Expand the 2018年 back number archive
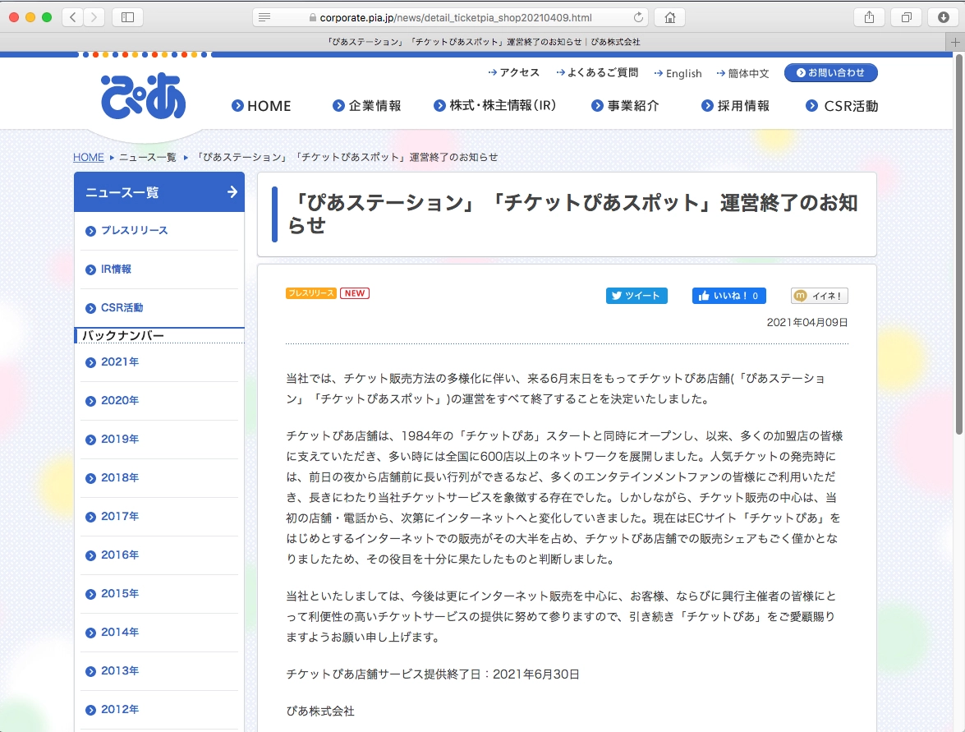 pos(120,478)
